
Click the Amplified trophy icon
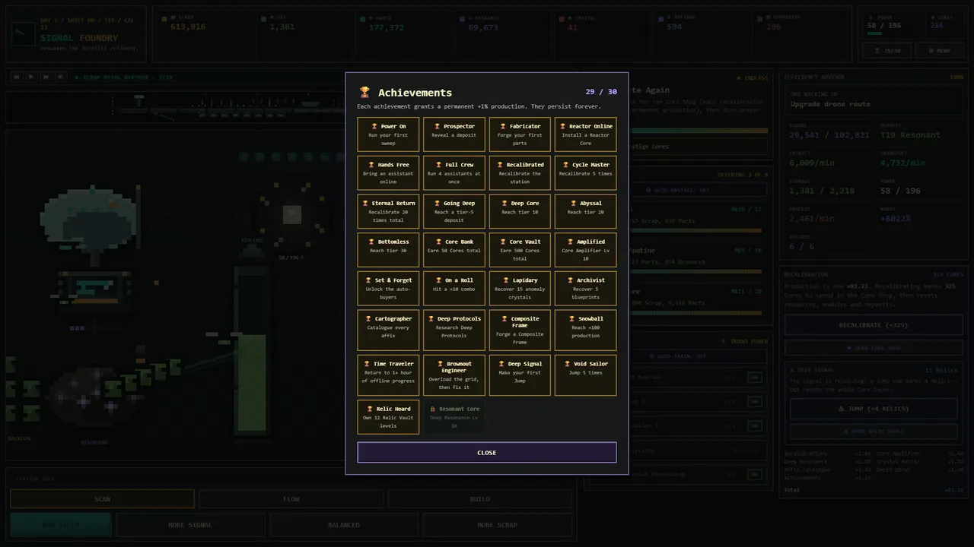(x=571, y=242)
